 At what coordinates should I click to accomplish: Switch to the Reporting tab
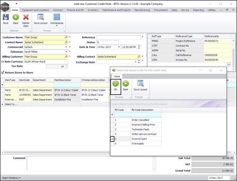198,10
